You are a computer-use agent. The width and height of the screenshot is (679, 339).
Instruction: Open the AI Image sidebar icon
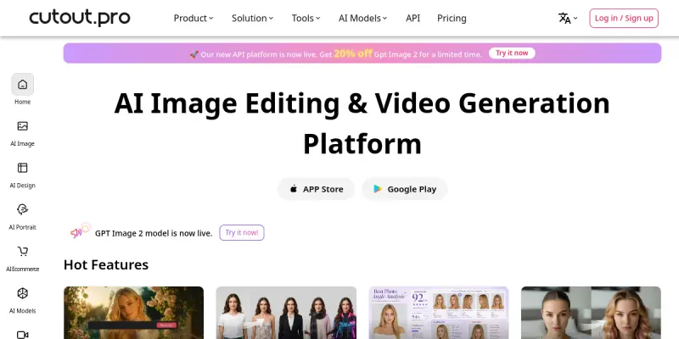(23, 125)
